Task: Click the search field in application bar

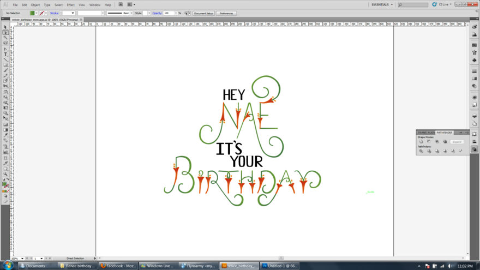Action: [x=413, y=5]
